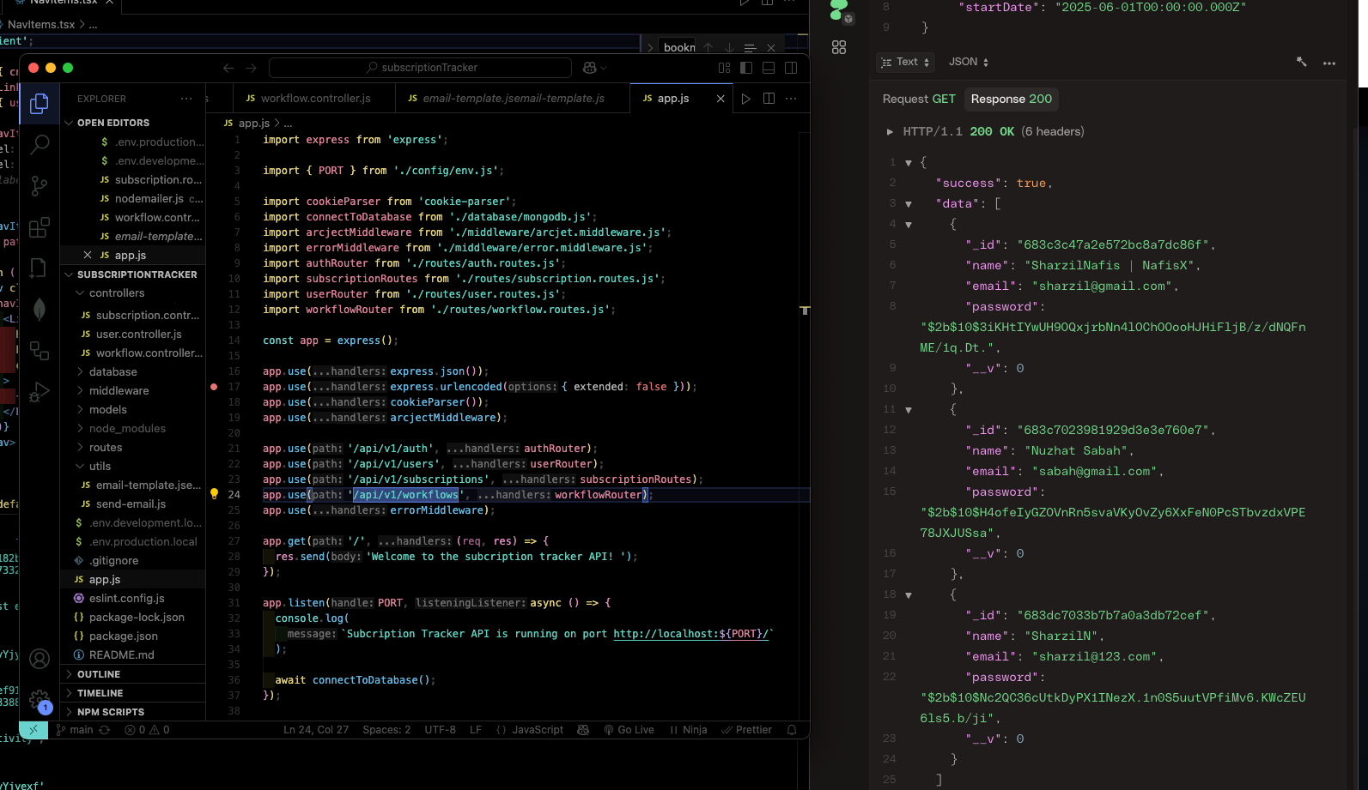Toggle the secondary side bar
The height and width of the screenshot is (790, 1368).
pyautogui.click(x=791, y=68)
